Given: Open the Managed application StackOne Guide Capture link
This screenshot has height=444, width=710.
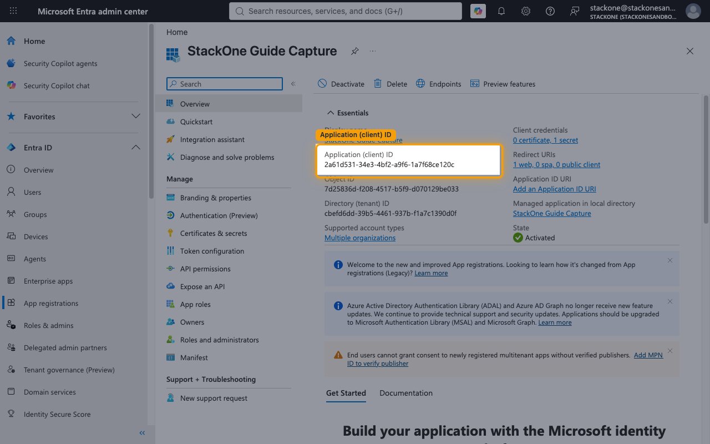Looking at the screenshot, I should pos(552,213).
